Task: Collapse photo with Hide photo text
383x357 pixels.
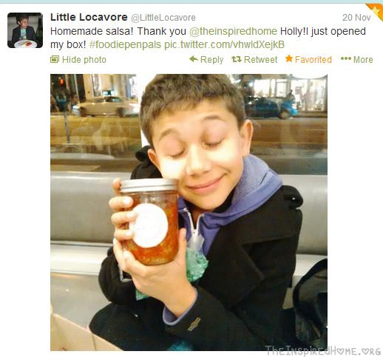Action: pyautogui.click(x=84, y=60)
